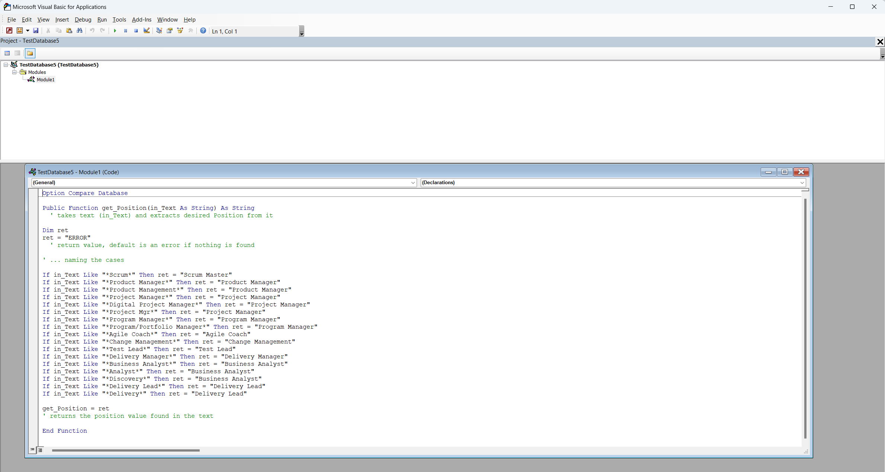Click the Cut scissors icon
885x472 pixels.
[48, 31]
